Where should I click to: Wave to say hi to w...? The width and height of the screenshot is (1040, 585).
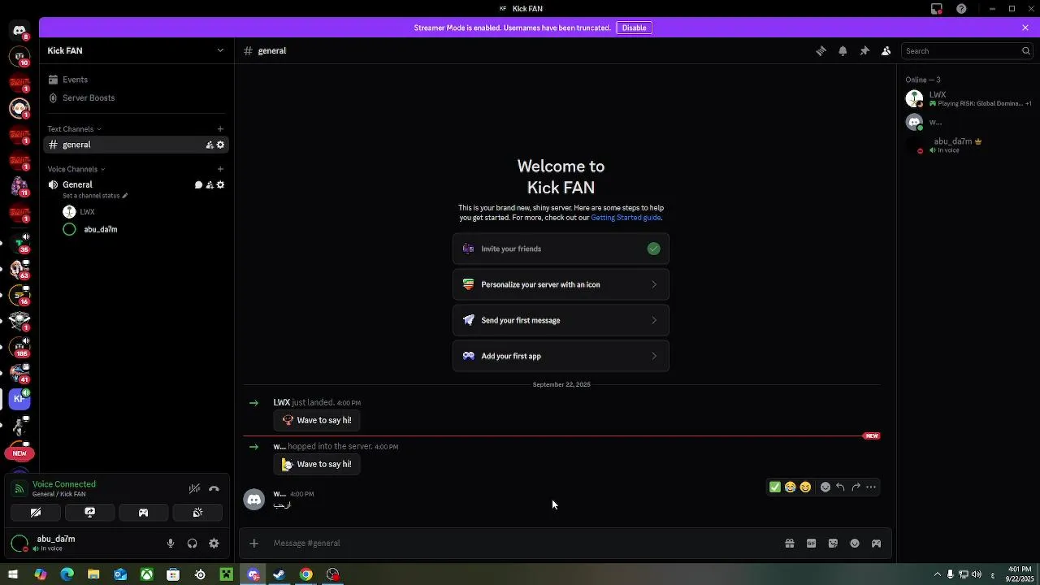pos(317,464)
